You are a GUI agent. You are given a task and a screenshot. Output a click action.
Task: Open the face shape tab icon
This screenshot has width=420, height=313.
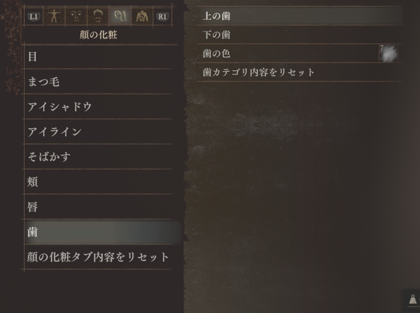[x=76, y=16]
